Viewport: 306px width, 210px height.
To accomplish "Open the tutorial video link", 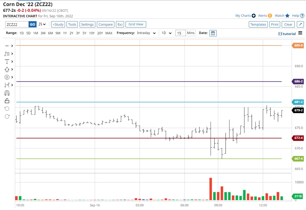I will (287, 34).
